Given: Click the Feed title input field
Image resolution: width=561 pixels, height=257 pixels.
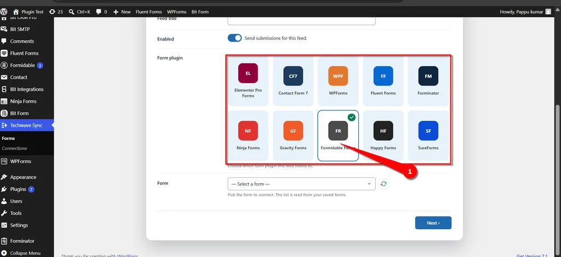Looking at the screenshot, I should (x=301, y=21).
